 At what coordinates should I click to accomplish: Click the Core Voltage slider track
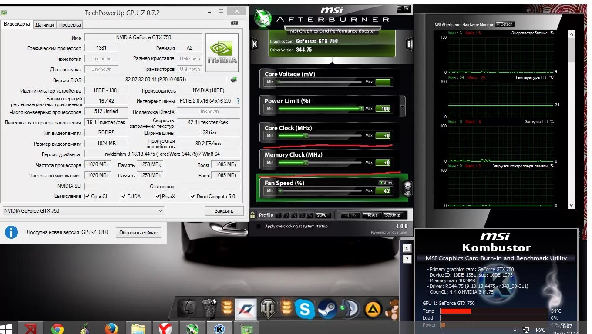tap(320, 82)
